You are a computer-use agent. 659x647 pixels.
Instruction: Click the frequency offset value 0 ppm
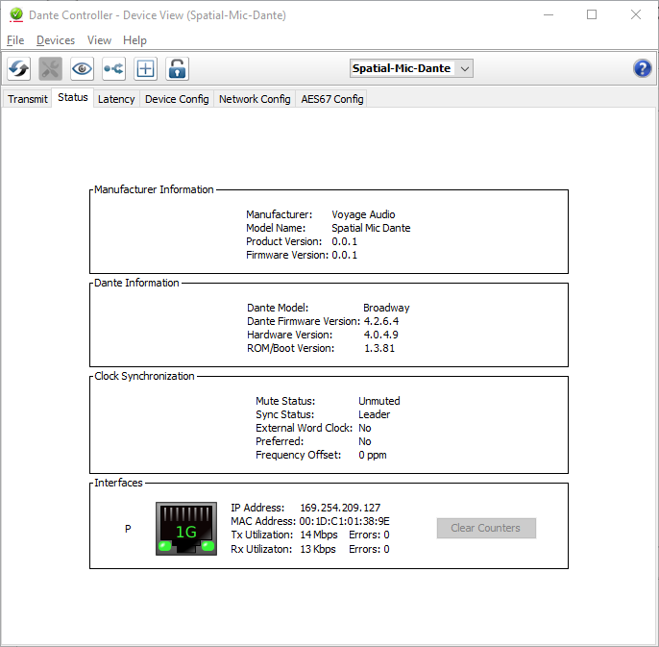373,455
